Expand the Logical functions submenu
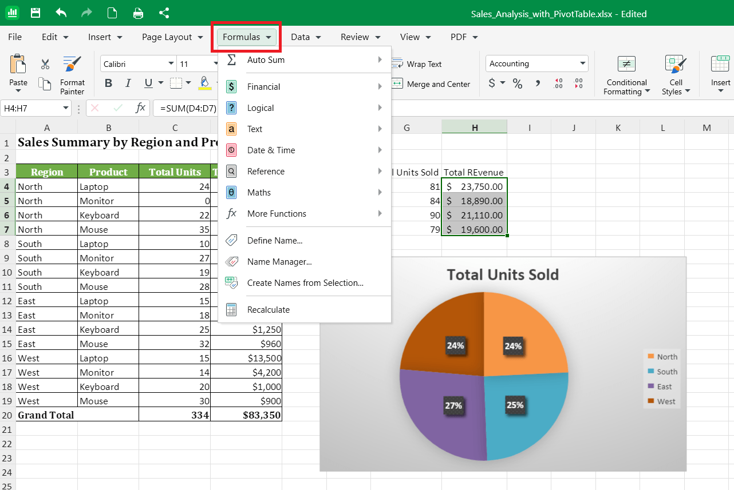This screenshot has height=490, width=734. (x=305, y=107)
